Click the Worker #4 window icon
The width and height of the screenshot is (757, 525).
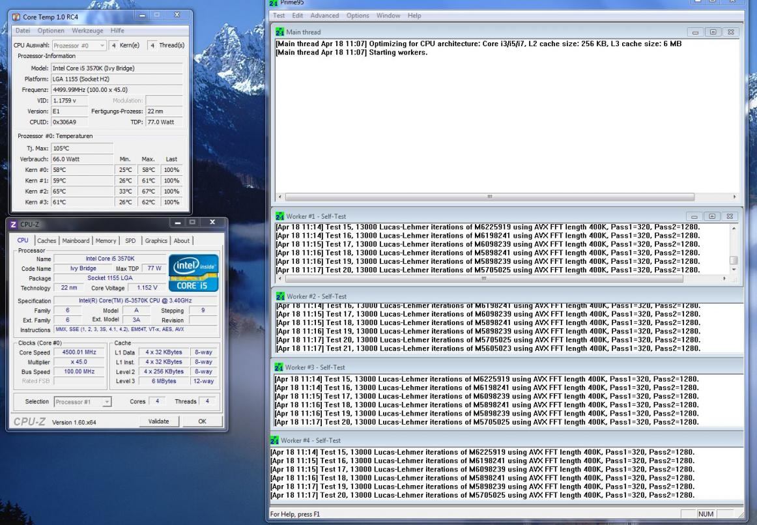[x=274, y=440]
